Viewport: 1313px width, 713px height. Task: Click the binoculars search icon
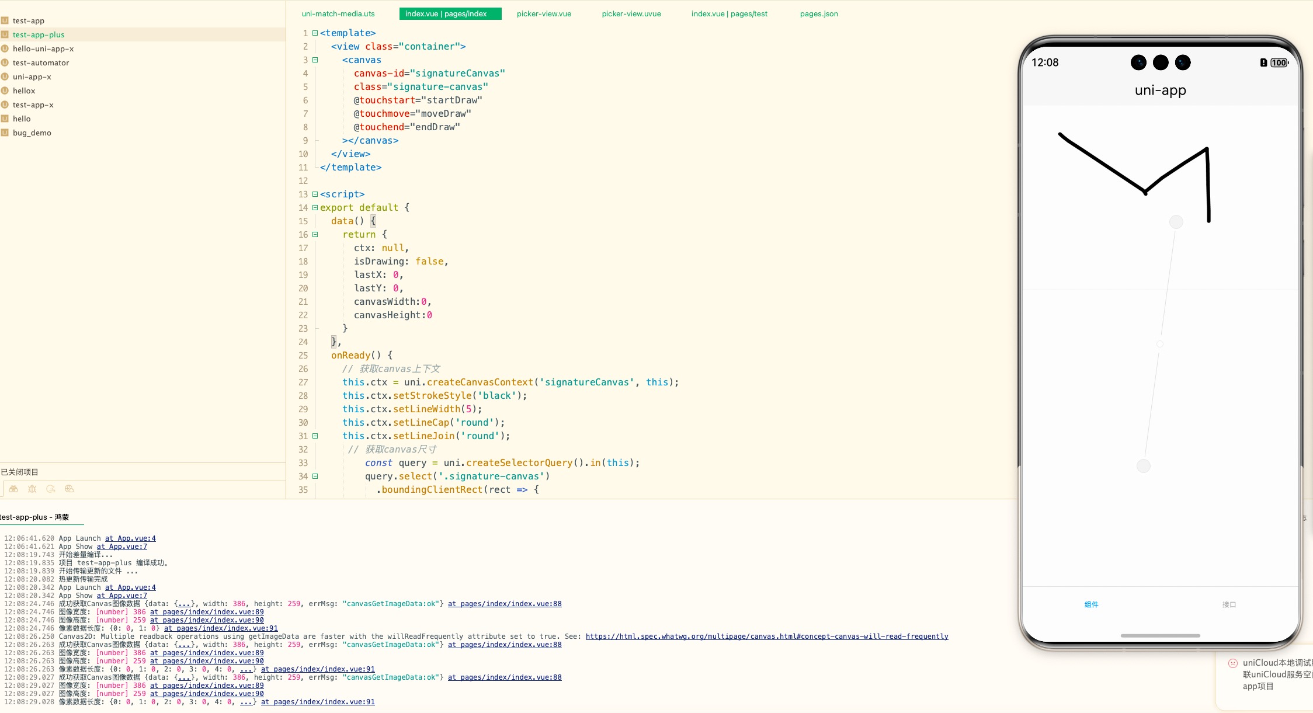click(x=13, y=489)
